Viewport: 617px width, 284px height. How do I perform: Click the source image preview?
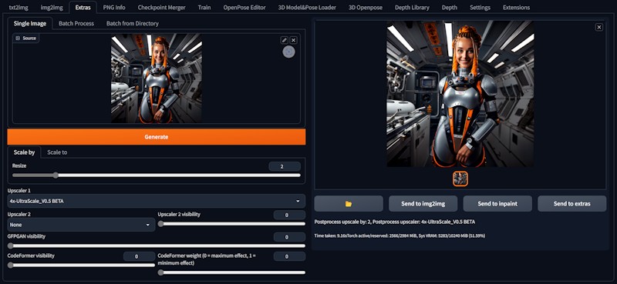point(157,79)
